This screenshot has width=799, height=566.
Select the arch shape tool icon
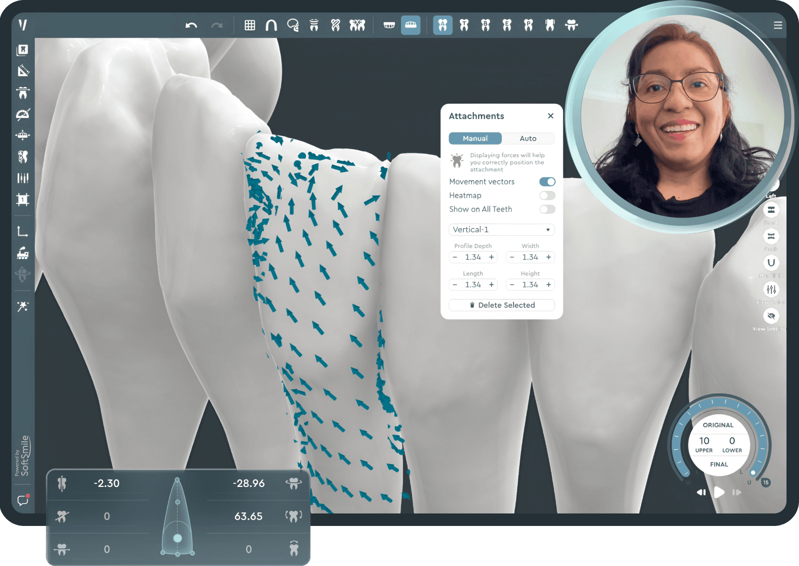coord(271,25)
